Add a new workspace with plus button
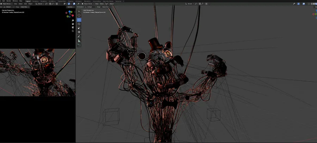Image resolution: width=317 pixels, height=143 pixels. (x=124, y=1)
